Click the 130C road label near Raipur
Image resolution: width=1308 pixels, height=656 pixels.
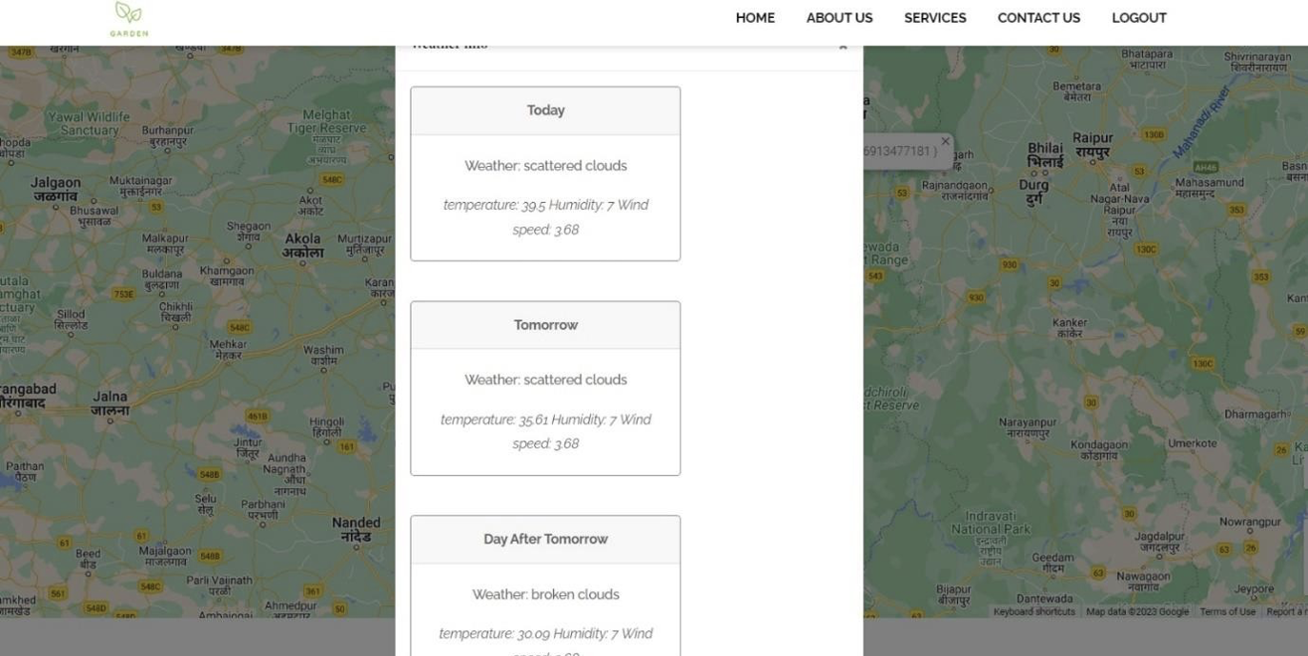(x=1148, y=250)
